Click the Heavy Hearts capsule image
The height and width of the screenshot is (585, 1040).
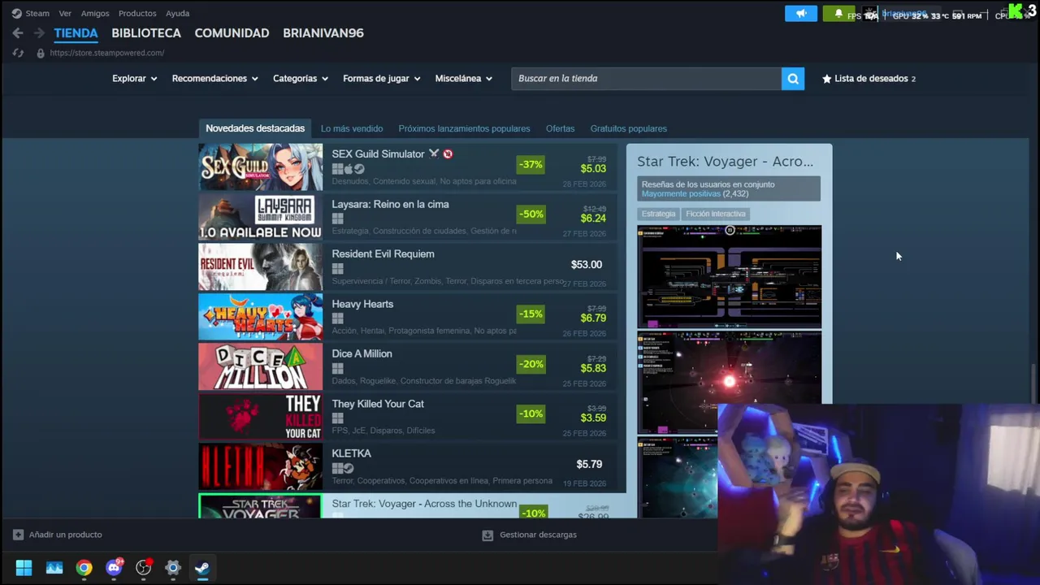click(x=261, y=317)
